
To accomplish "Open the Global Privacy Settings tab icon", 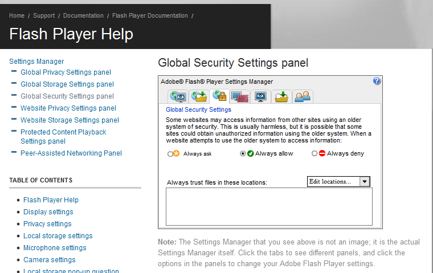I will tap(178, 96).
